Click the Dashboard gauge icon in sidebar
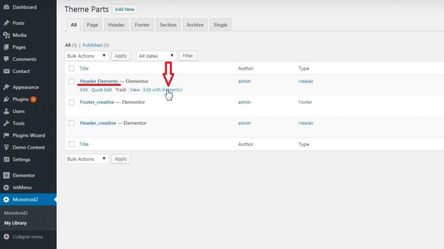This screenshot has width=444, height=249. (6, 7)
